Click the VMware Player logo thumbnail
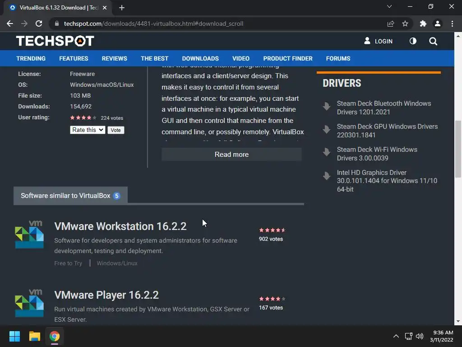This screenshot has width=462, height=347. tap(29, 303)
